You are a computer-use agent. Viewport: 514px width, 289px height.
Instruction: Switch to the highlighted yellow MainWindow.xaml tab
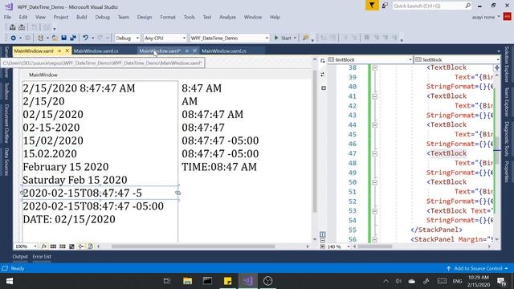pos(34,51)
